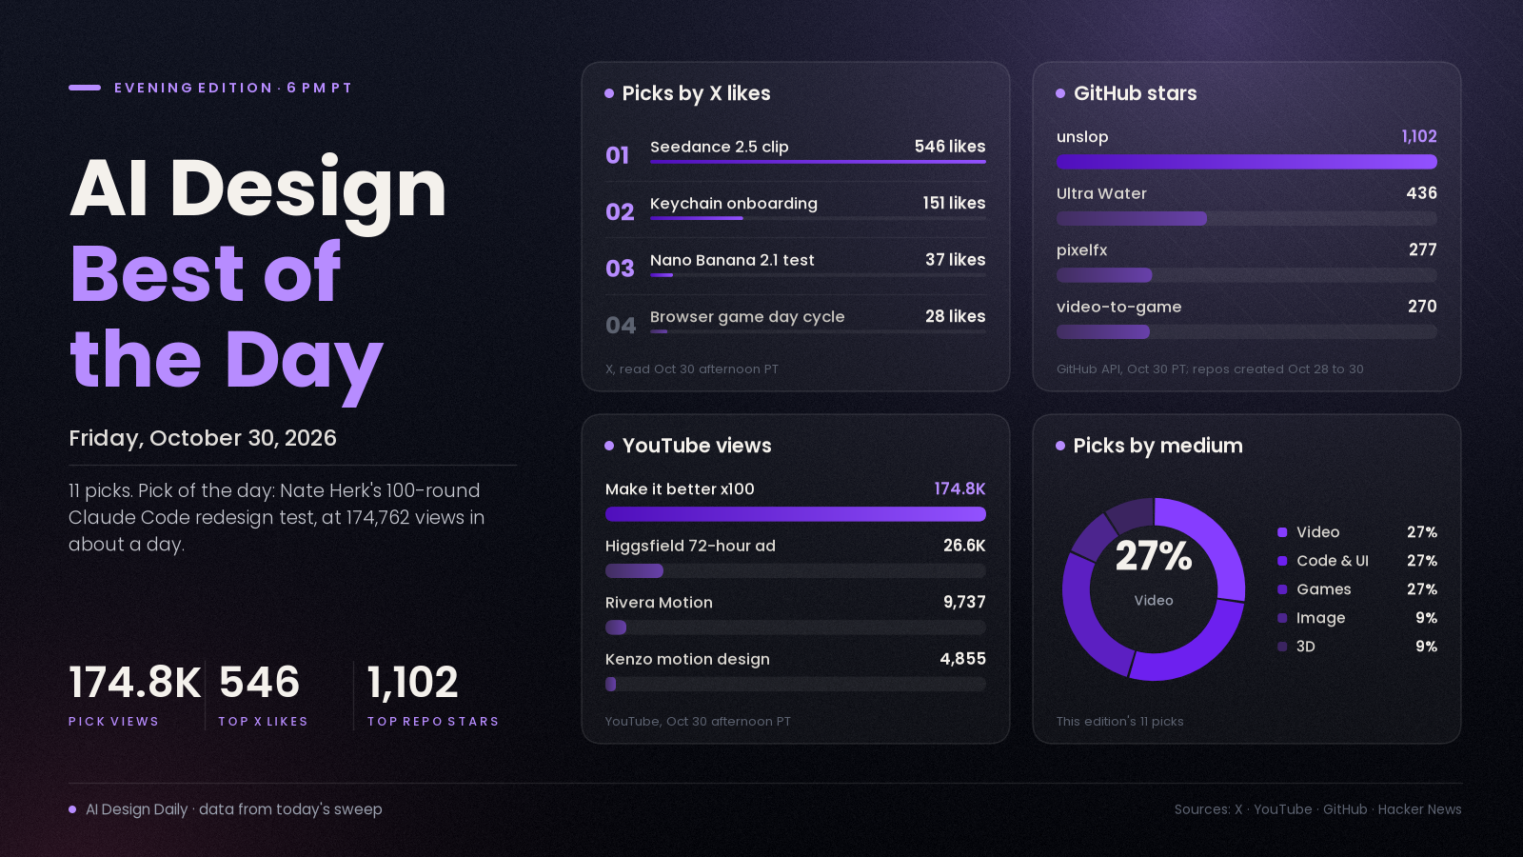Click the '151 likes' value

pyautogui.click(x=954, y=203)
